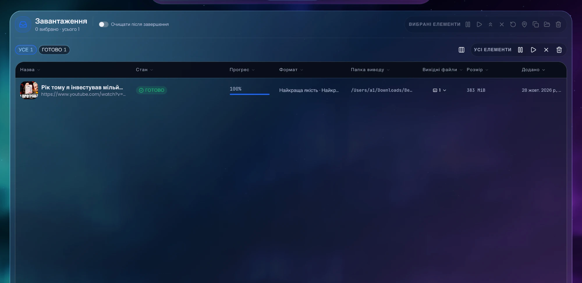Sort by the 'Додано' column header

[533, 70]
